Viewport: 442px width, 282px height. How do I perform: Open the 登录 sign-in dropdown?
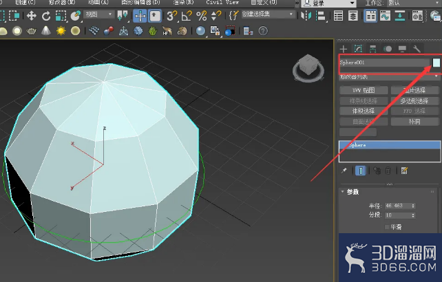(x=328, y=3)
